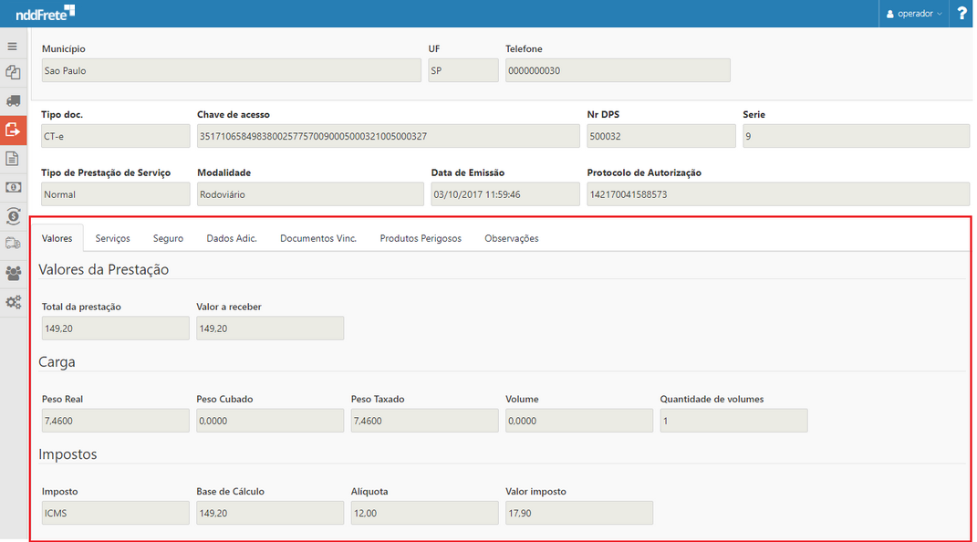Open the users group icon in sidebar
Screen dimensions: 977x542
click(13, 273)
